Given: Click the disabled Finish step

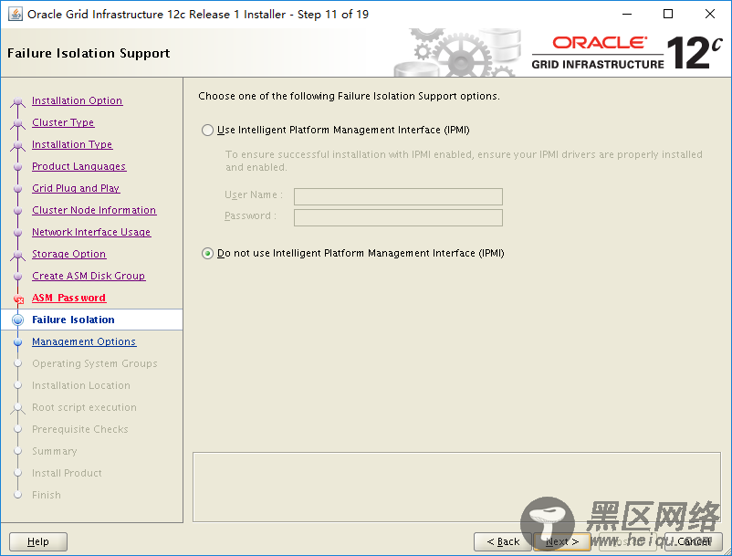Looking at the screenshot, I should [47, 496].
